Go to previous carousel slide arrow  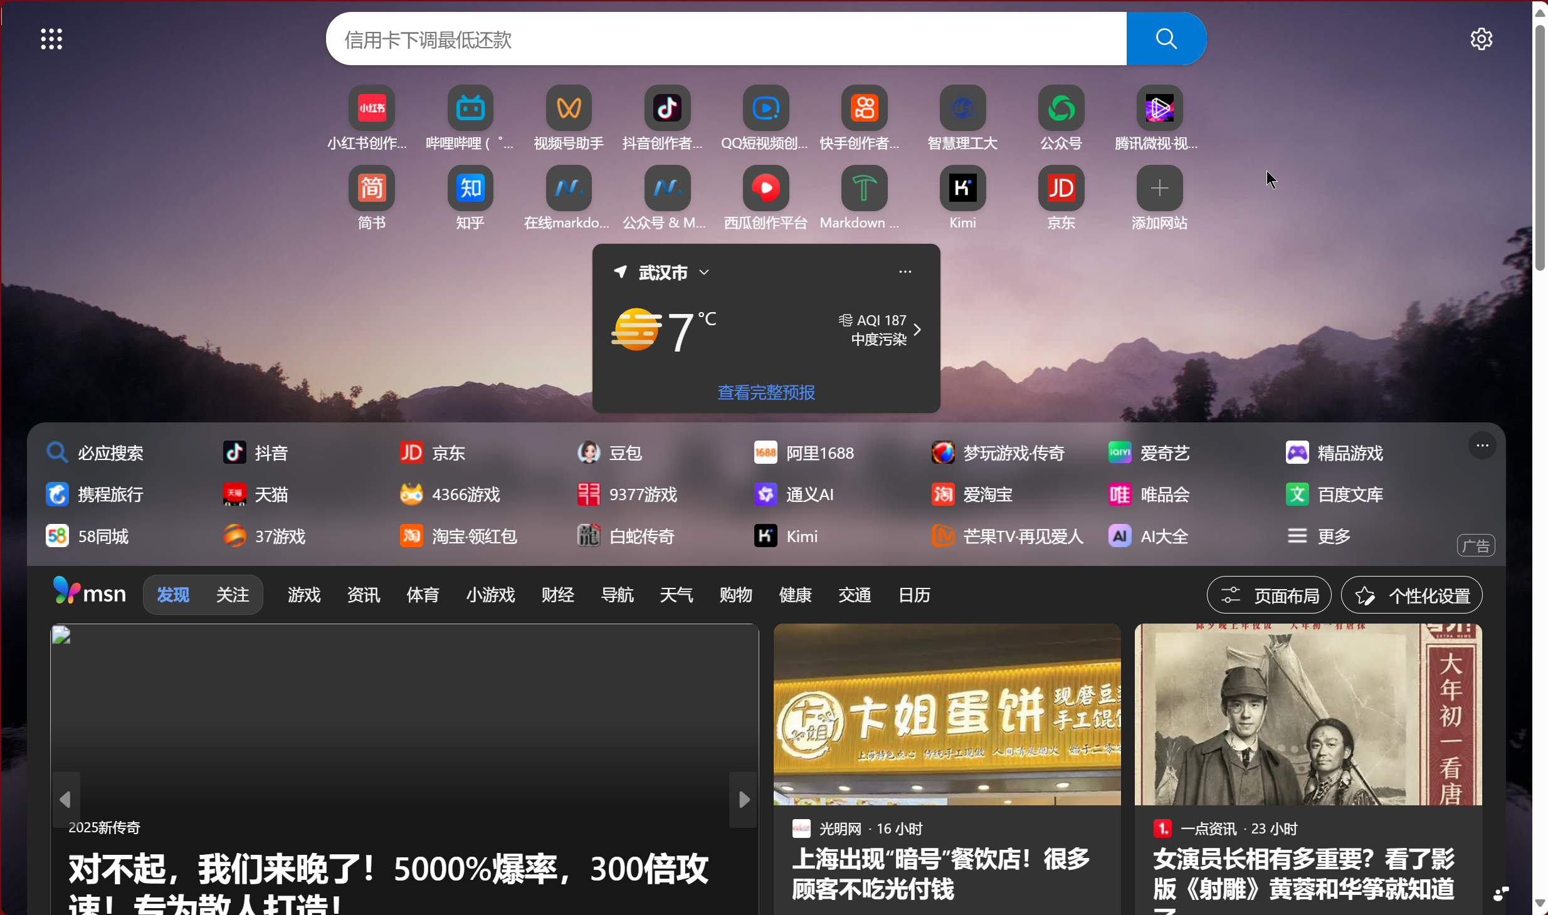pos(65,799)
